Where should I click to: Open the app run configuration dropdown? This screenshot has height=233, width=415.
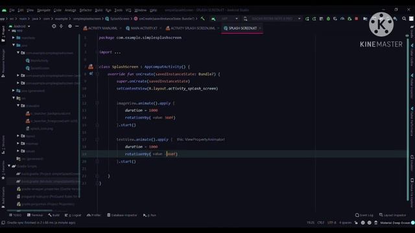(225, 19)
